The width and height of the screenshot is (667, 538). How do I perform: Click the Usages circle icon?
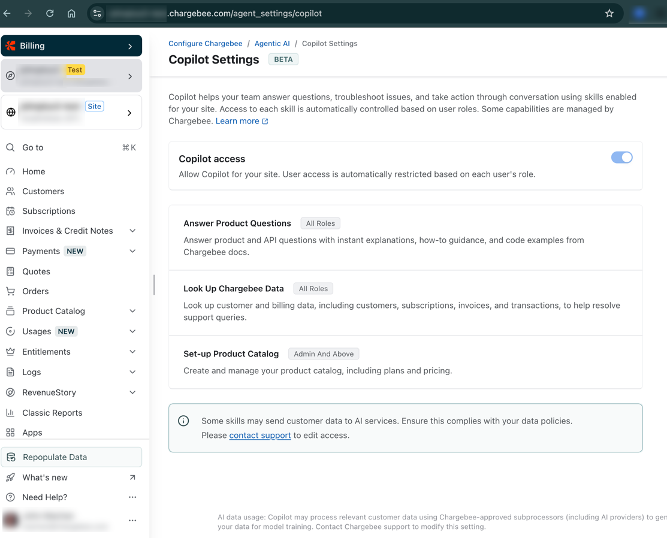[11, 331]
